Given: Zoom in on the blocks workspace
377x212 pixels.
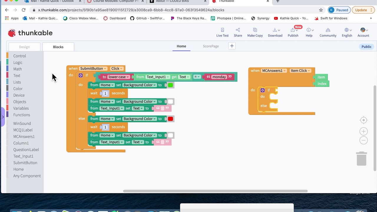Looking at the screenshot, I should (x=363, y=131).
